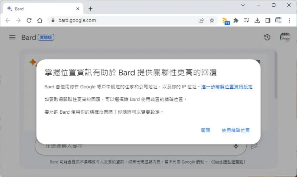
Task: Open the media control playlist icon
Action: click(247, 20)
